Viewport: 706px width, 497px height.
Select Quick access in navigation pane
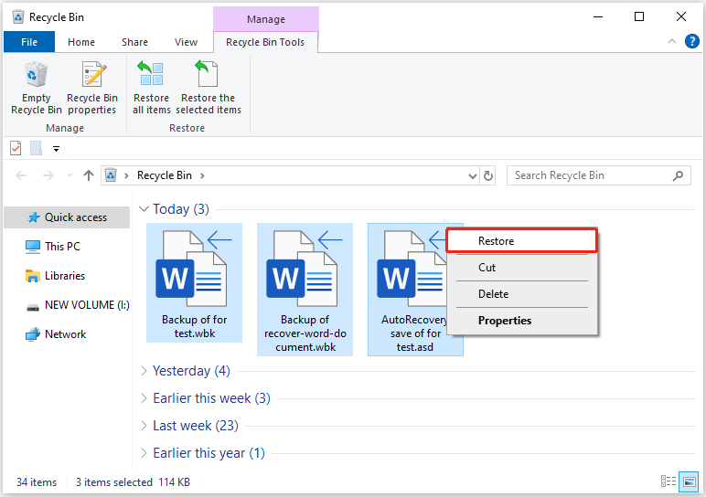coord(67,217)
